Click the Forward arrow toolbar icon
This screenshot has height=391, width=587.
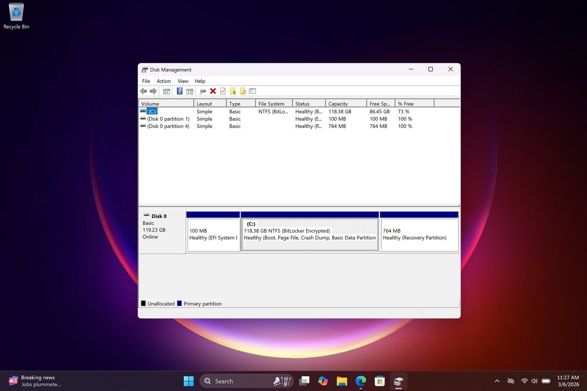tap(153, 91)
